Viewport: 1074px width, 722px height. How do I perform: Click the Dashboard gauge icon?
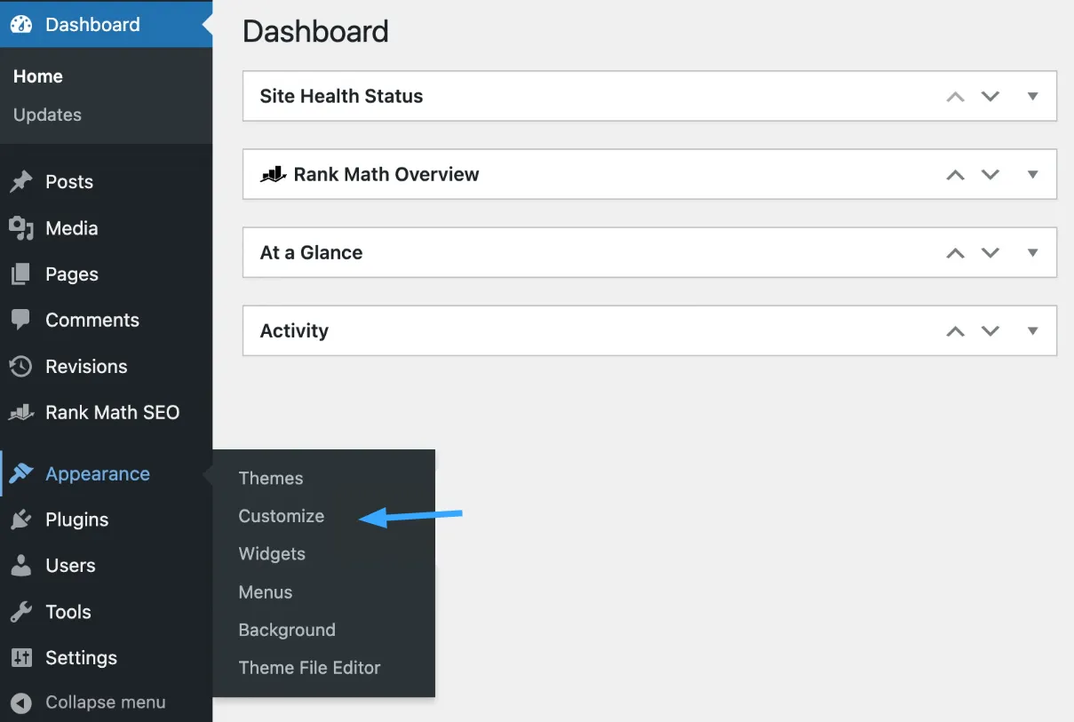(21, 24)
